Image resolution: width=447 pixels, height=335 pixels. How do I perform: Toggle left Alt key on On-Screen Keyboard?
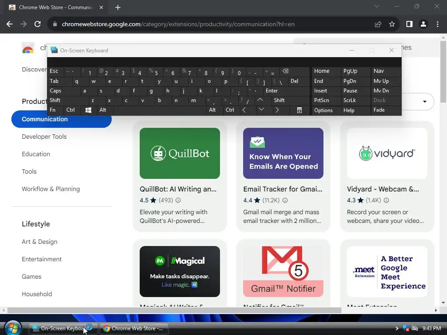pos(105,110)
